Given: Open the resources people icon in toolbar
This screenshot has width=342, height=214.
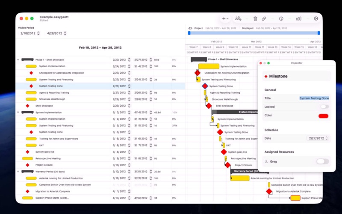Looking at the screenshot, I should pyautogui.click(x=238, y=18).
